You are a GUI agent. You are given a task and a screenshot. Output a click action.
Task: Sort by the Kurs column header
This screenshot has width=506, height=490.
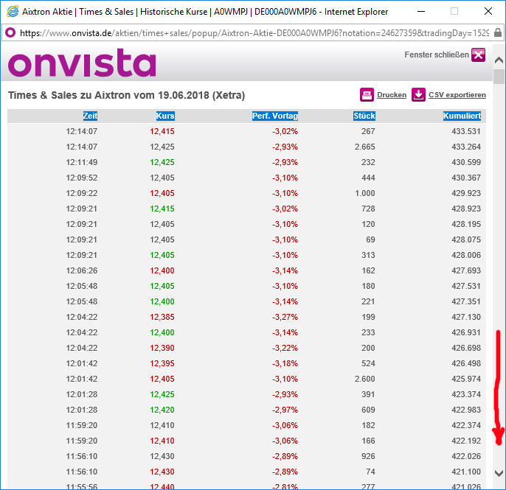click(x=165, y=116)
